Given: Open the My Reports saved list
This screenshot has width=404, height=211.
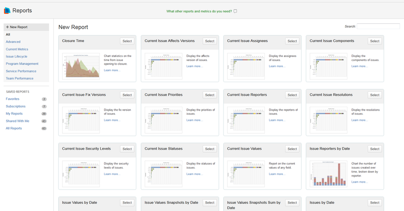Looking at the screenshot, I should coord(14,114).
